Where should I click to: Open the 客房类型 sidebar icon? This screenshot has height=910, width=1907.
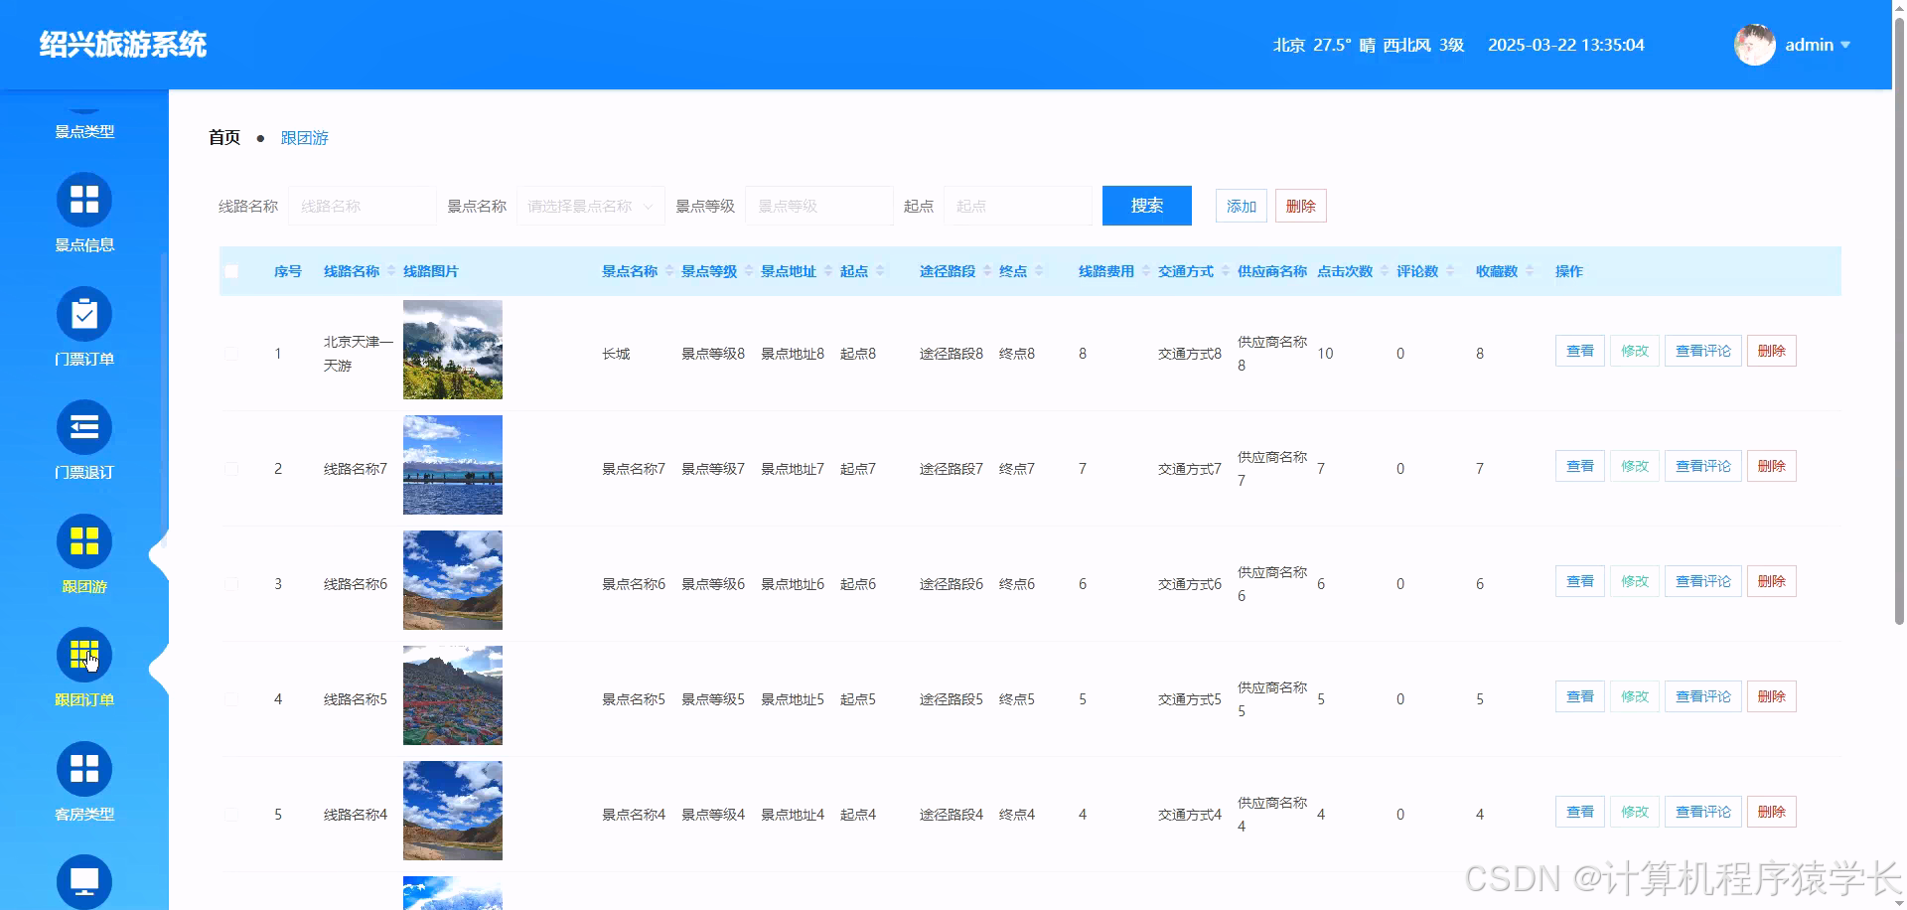(x=84, y=769)
